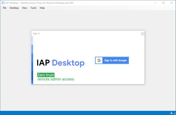The width and height of the screenshot is (176, 115).
Task: Click the connection icon at status bar corner
Action: [175, 113]
